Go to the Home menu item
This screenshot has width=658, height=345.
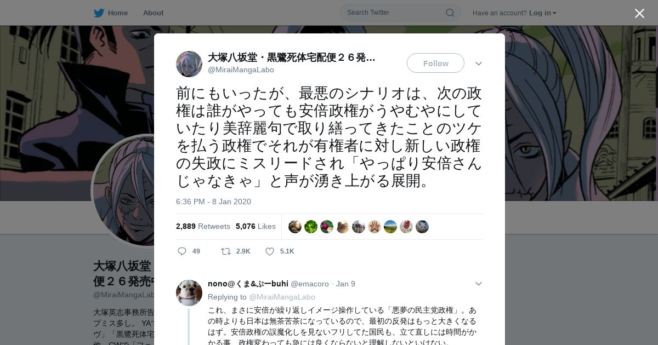(x=117, y=13)
